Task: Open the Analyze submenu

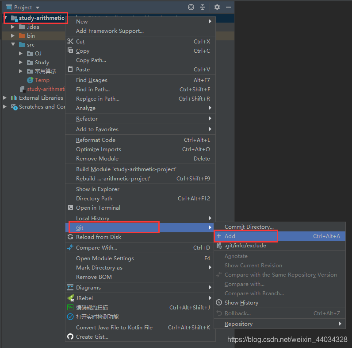Action: (x=140, y=108)
